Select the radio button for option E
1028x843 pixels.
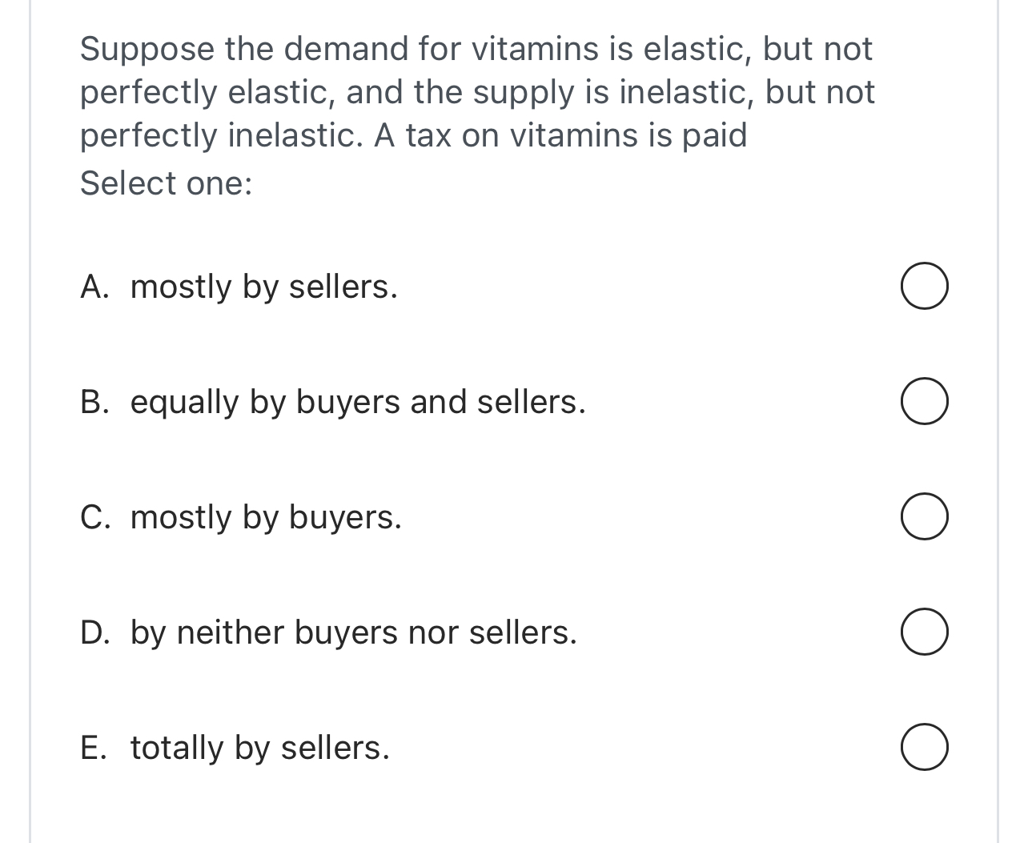[924, 747]
